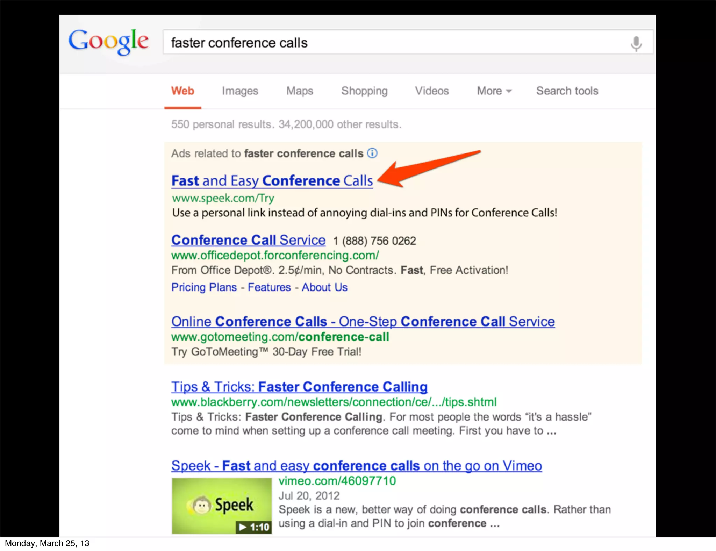Screen dimensions: 716x551
Task: Open Speek Vimeo result title link
Action: (x=357, y=466)
